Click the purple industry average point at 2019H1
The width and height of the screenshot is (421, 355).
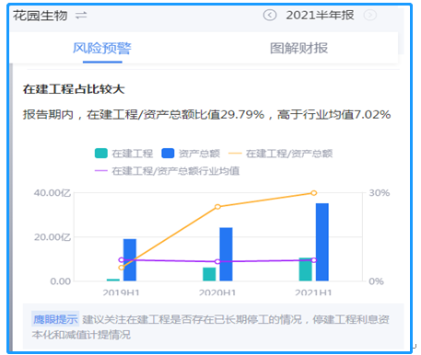tap(122, 259)
